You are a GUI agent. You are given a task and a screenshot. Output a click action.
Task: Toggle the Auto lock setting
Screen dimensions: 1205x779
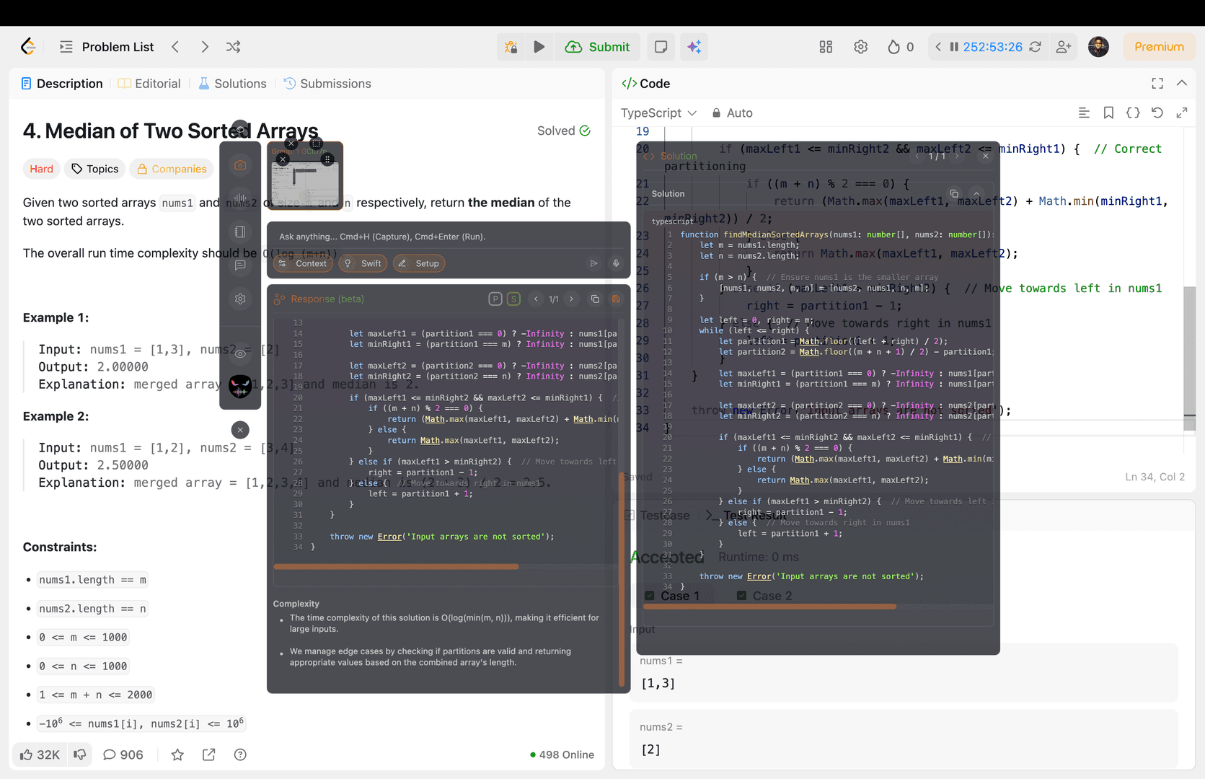(732, 113)
